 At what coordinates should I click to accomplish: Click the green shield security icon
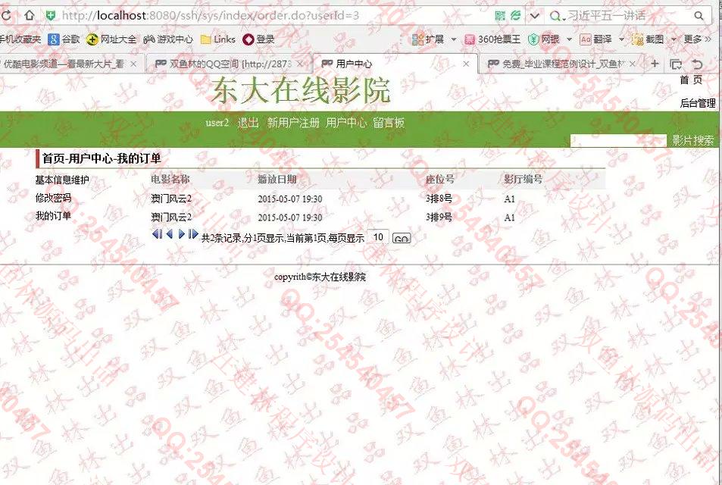click(50, 16)
